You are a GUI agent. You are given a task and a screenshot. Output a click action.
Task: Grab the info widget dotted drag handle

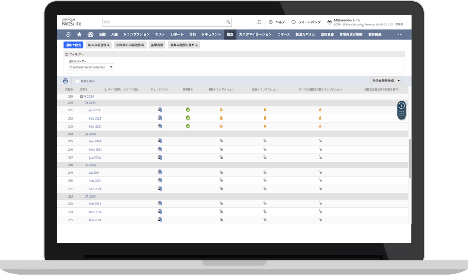coord(401,113)
